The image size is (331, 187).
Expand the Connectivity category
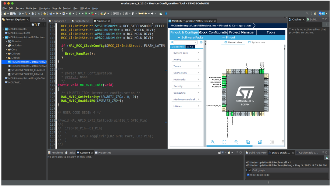[186, 73]
